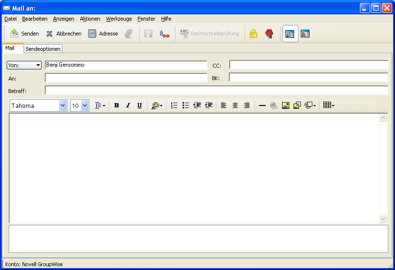The width and height of the screenshot is (395, 270).
Task: Open the insert table dropdown
Action: 329,106
